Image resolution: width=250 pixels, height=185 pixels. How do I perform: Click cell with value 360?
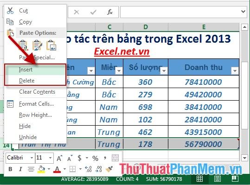pyautogui.click(x=146, y=82)
